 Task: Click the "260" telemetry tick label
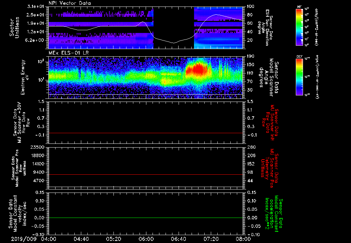(251, 147)
